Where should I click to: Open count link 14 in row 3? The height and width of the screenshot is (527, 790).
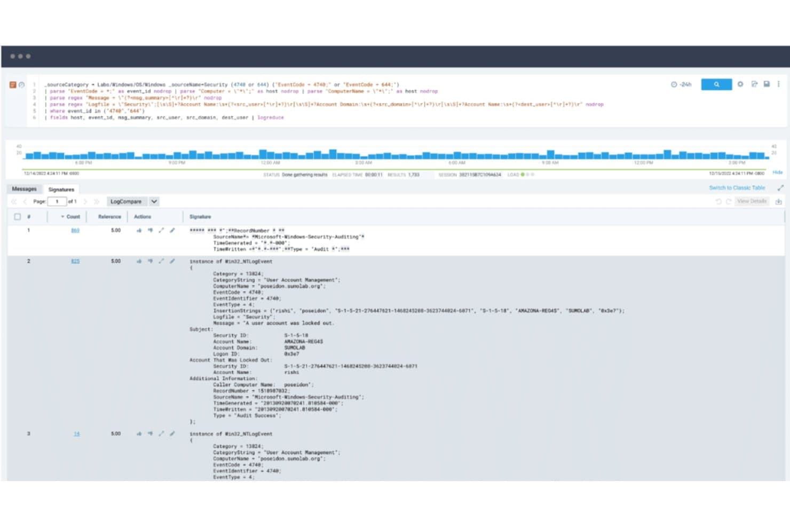(x=77, y=434)
